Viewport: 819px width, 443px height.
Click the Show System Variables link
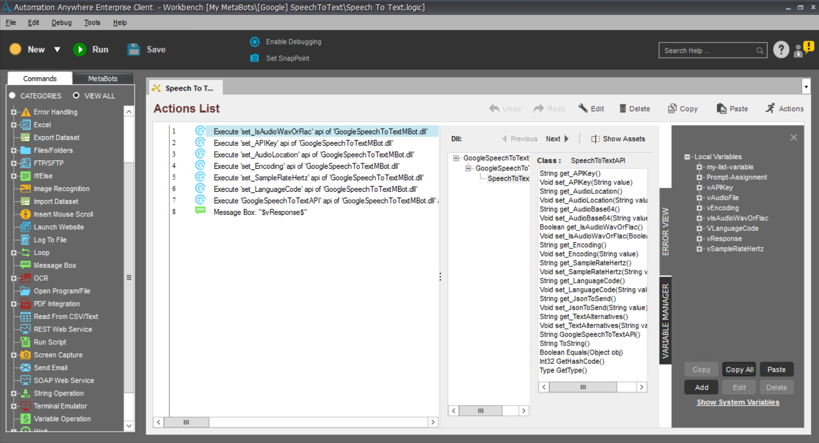pyautogui.click(x=737, y=402)
